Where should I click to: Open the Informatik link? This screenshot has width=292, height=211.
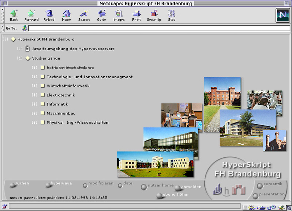point(57,104)
